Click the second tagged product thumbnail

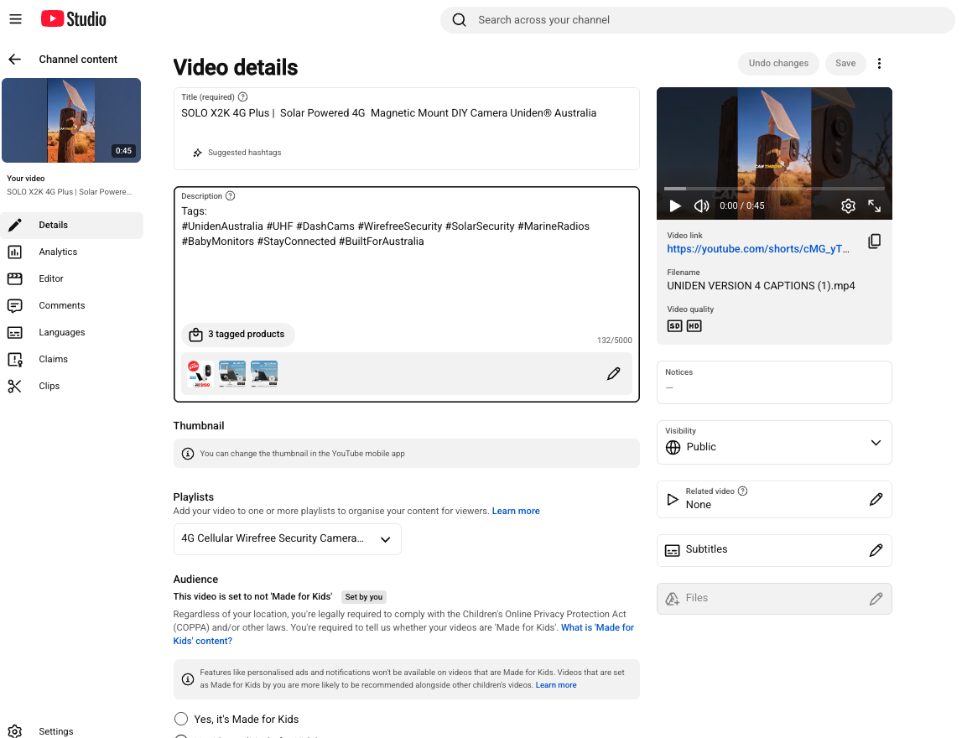(231, 374)
